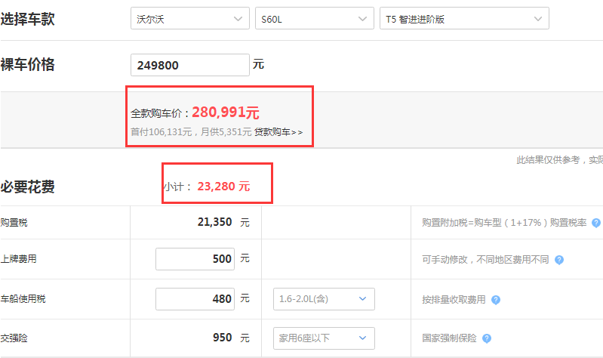Click the 可手动修改，不同地区费用不同 note
Screen dimensions: 603x358
click(485, 260)
